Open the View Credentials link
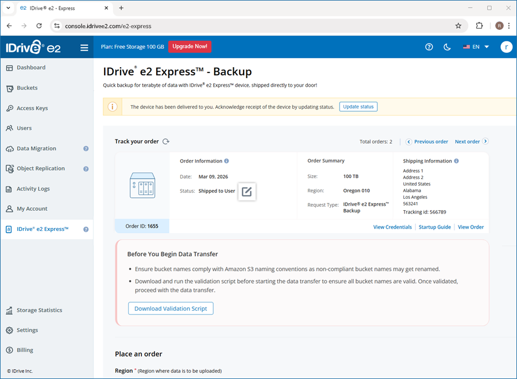This screenshot has width=517, height=379. tap(392, 227)
